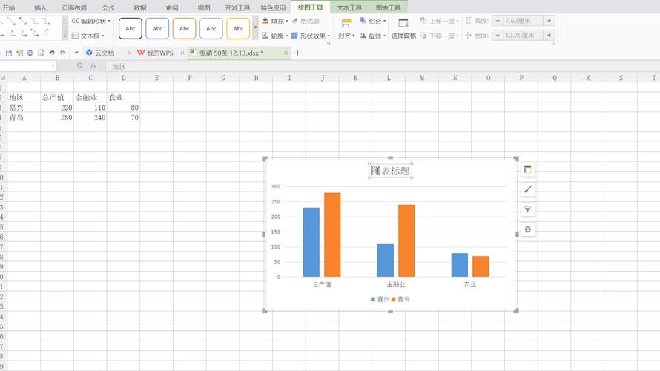
Task: Increase height with the plus stepper
Action: [x=550, y=21]
